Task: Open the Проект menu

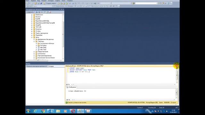Action: coord(44,1)
